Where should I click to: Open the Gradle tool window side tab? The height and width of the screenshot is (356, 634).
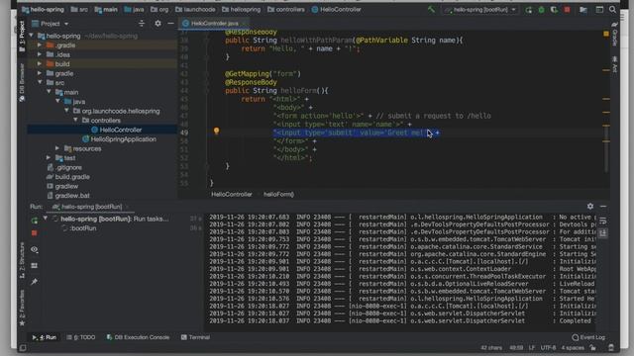tap(614, 35)
